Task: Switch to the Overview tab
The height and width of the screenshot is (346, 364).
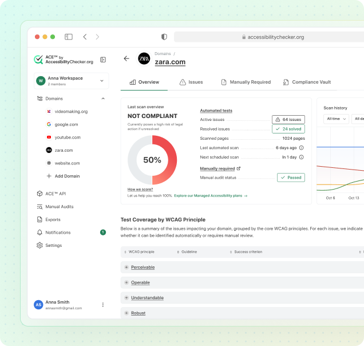Action: tap(144, 82)
